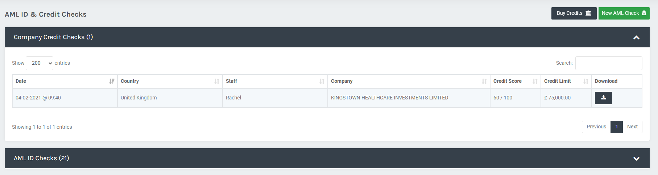This screenshot has width=658, height=175.
Task: Click the Date column sort icon
Action: (112, 81)
